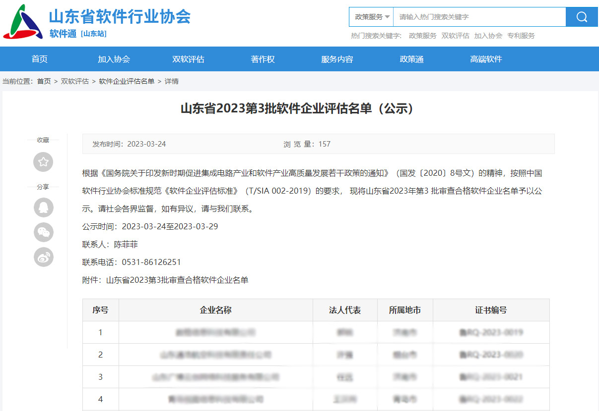Share via the QQ penguin icon
Viewport: 599px width, 411px height.
click(x=43, y=207)
